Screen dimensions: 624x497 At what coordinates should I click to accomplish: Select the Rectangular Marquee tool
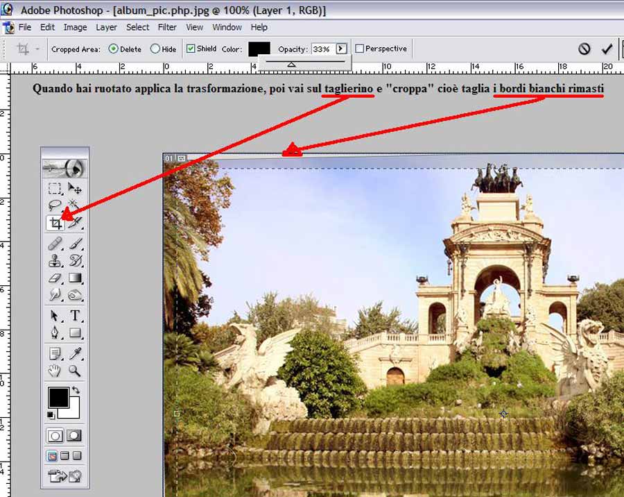click(x=55, y=188)
